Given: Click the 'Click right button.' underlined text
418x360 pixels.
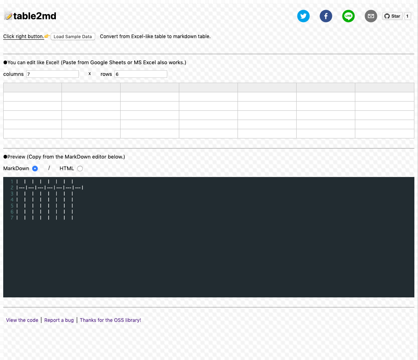Looking at the screenshot, I should tap(23, 37).
